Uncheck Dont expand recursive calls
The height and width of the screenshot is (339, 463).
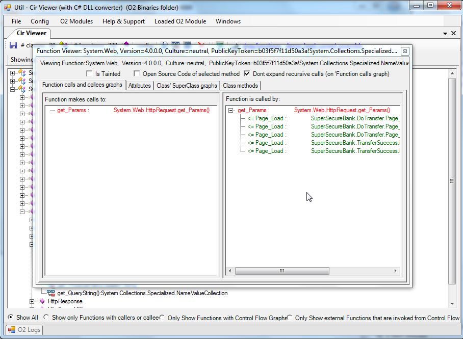247,73
